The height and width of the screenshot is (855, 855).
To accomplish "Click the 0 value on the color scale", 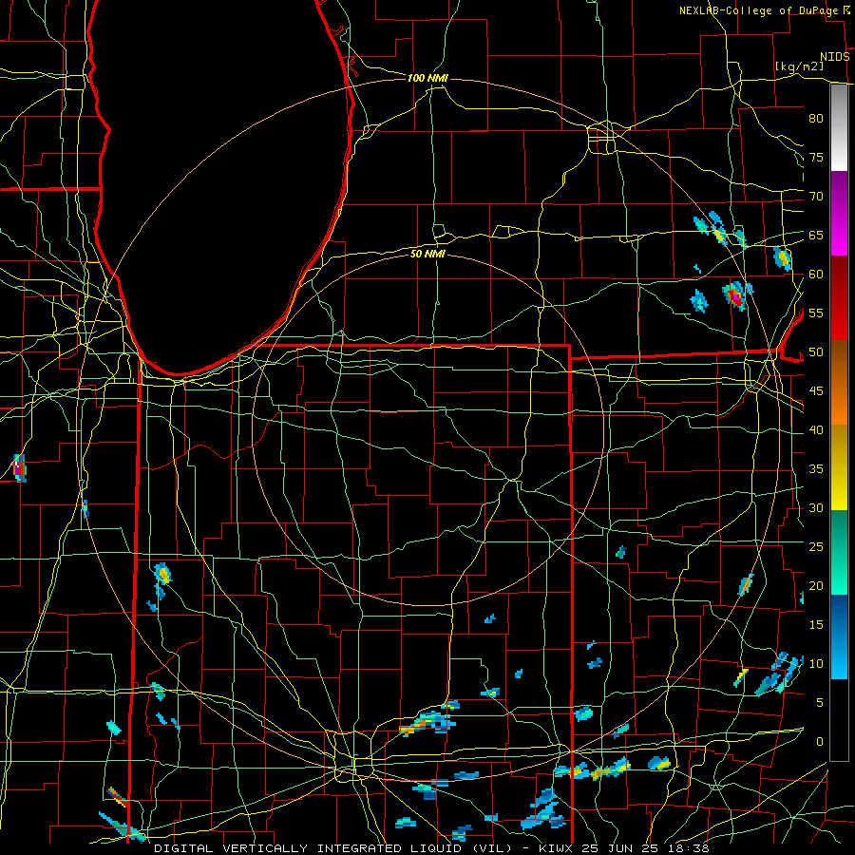I will pyautogui.click(x=820, y=742).
